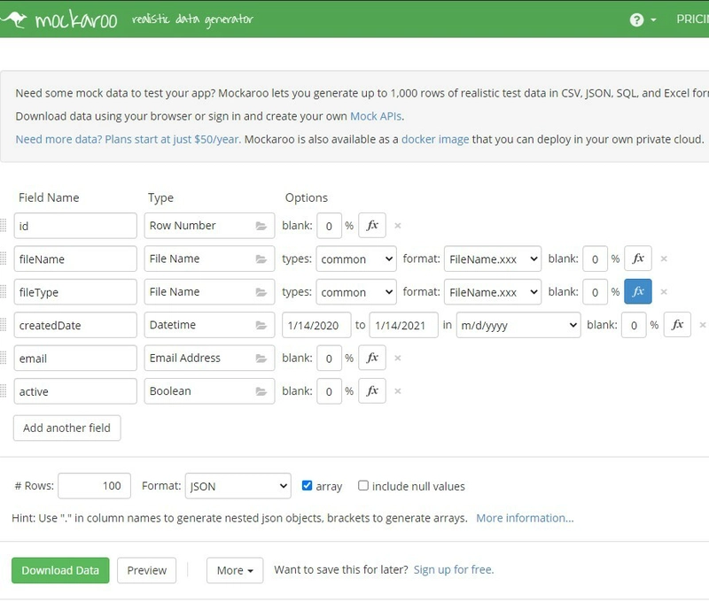Open the highlighted fx formula for fileType
Viewport: 709px width, 602px height.
coord(637,292)
